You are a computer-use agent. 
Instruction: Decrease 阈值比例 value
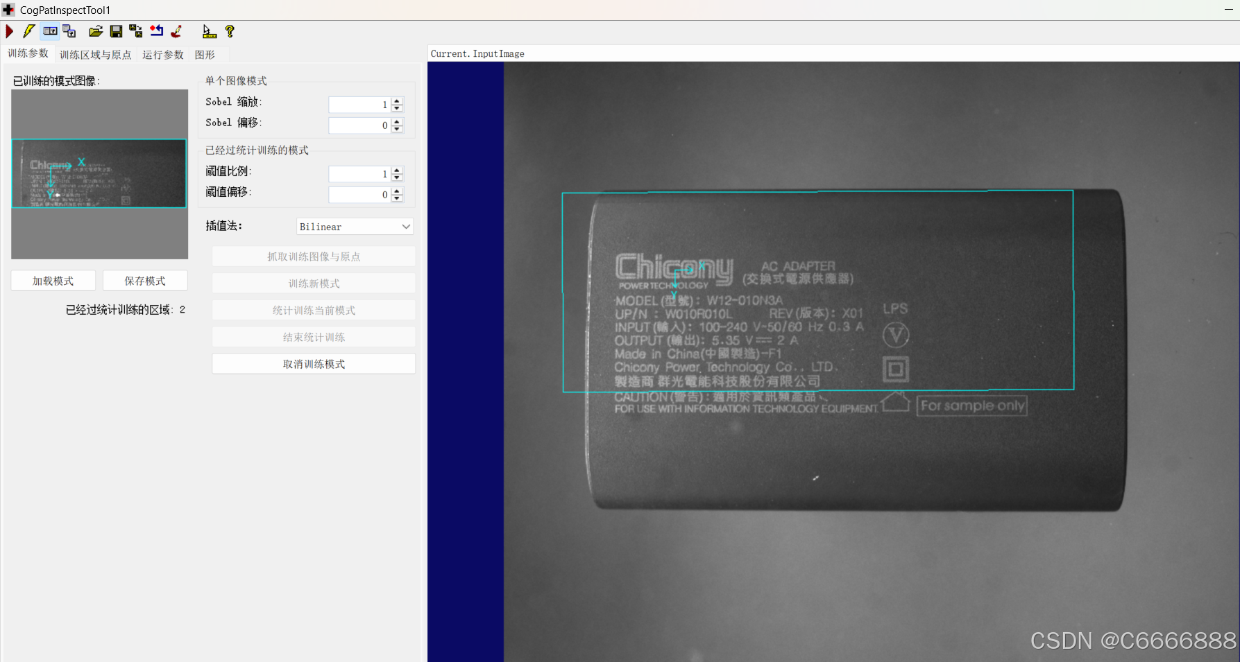pos(397,177)
